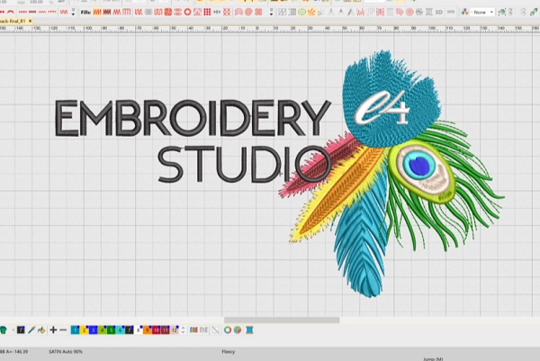The width and height of the screenshot is (540, 361).
Task: Switch to the back-final_R1 design tab
Action: (13, 21)
